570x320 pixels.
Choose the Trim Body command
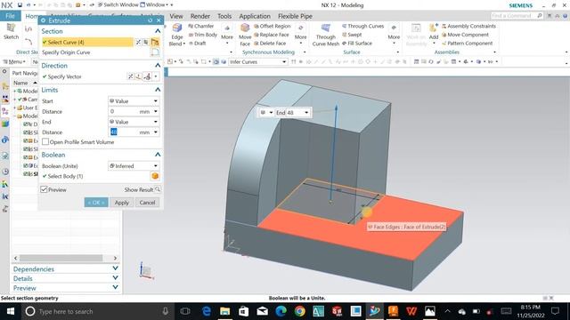(x=203, y=35)
